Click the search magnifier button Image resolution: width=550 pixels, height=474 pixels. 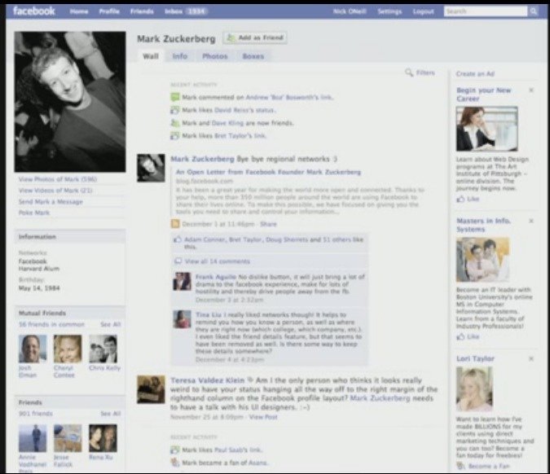[x=534, y=11]
